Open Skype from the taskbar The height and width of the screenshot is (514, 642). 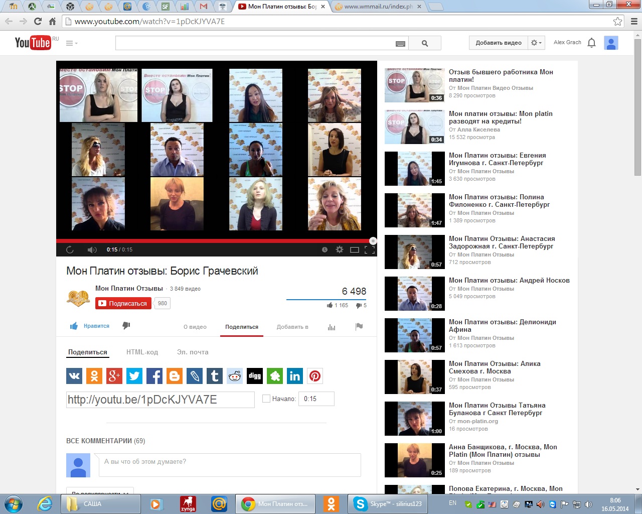388,503
